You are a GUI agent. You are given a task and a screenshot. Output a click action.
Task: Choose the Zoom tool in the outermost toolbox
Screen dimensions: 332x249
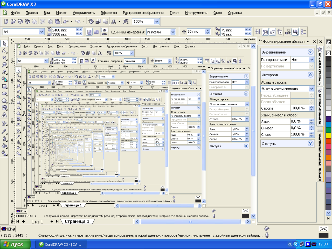(4, 65)
